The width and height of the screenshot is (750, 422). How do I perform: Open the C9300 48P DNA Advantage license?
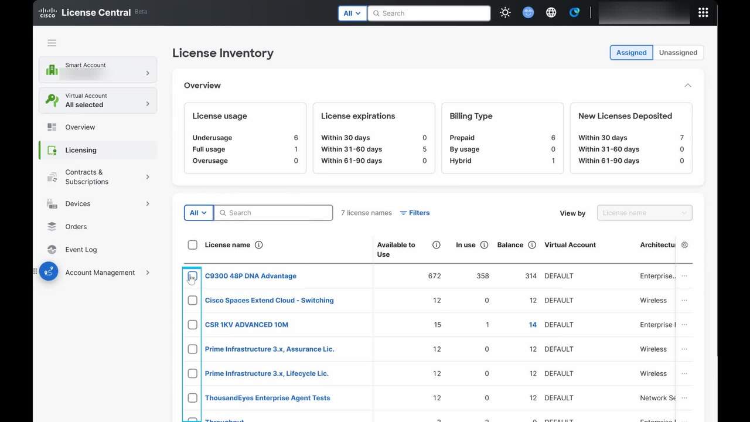[251, 276]
